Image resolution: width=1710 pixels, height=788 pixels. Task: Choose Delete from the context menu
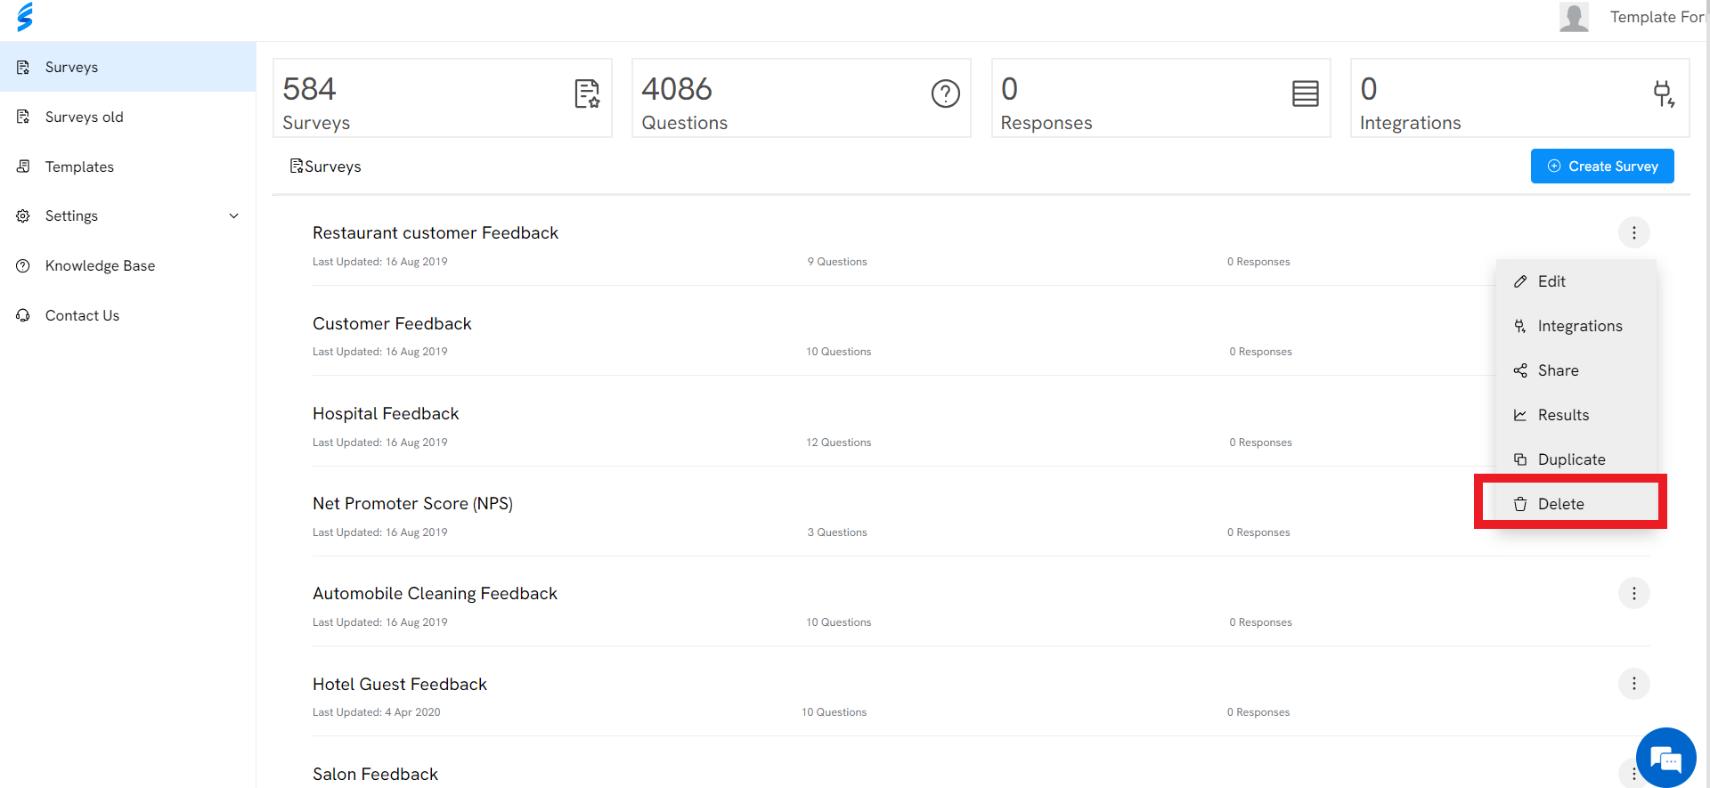1576,504
